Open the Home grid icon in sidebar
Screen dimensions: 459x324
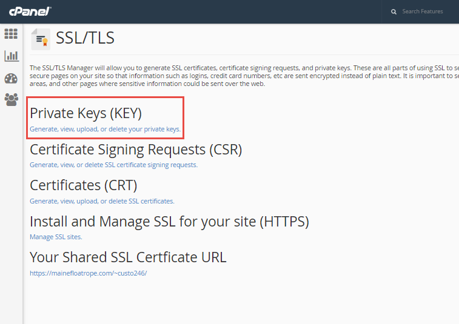(x=11, y=34)
